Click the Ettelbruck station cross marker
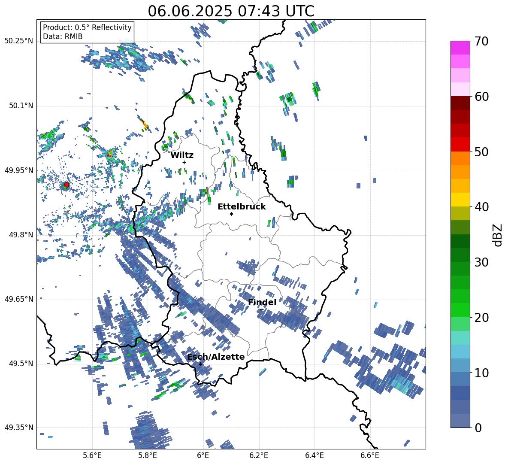Image resolution: width=508 pixels, height=464 pixels. [x=231, y=214]
